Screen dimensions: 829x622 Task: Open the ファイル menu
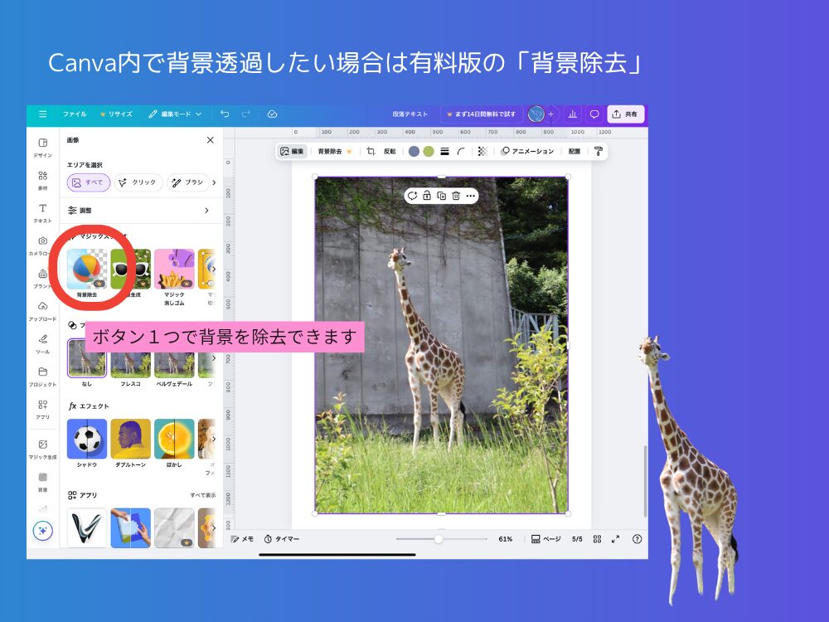point(75,114)
